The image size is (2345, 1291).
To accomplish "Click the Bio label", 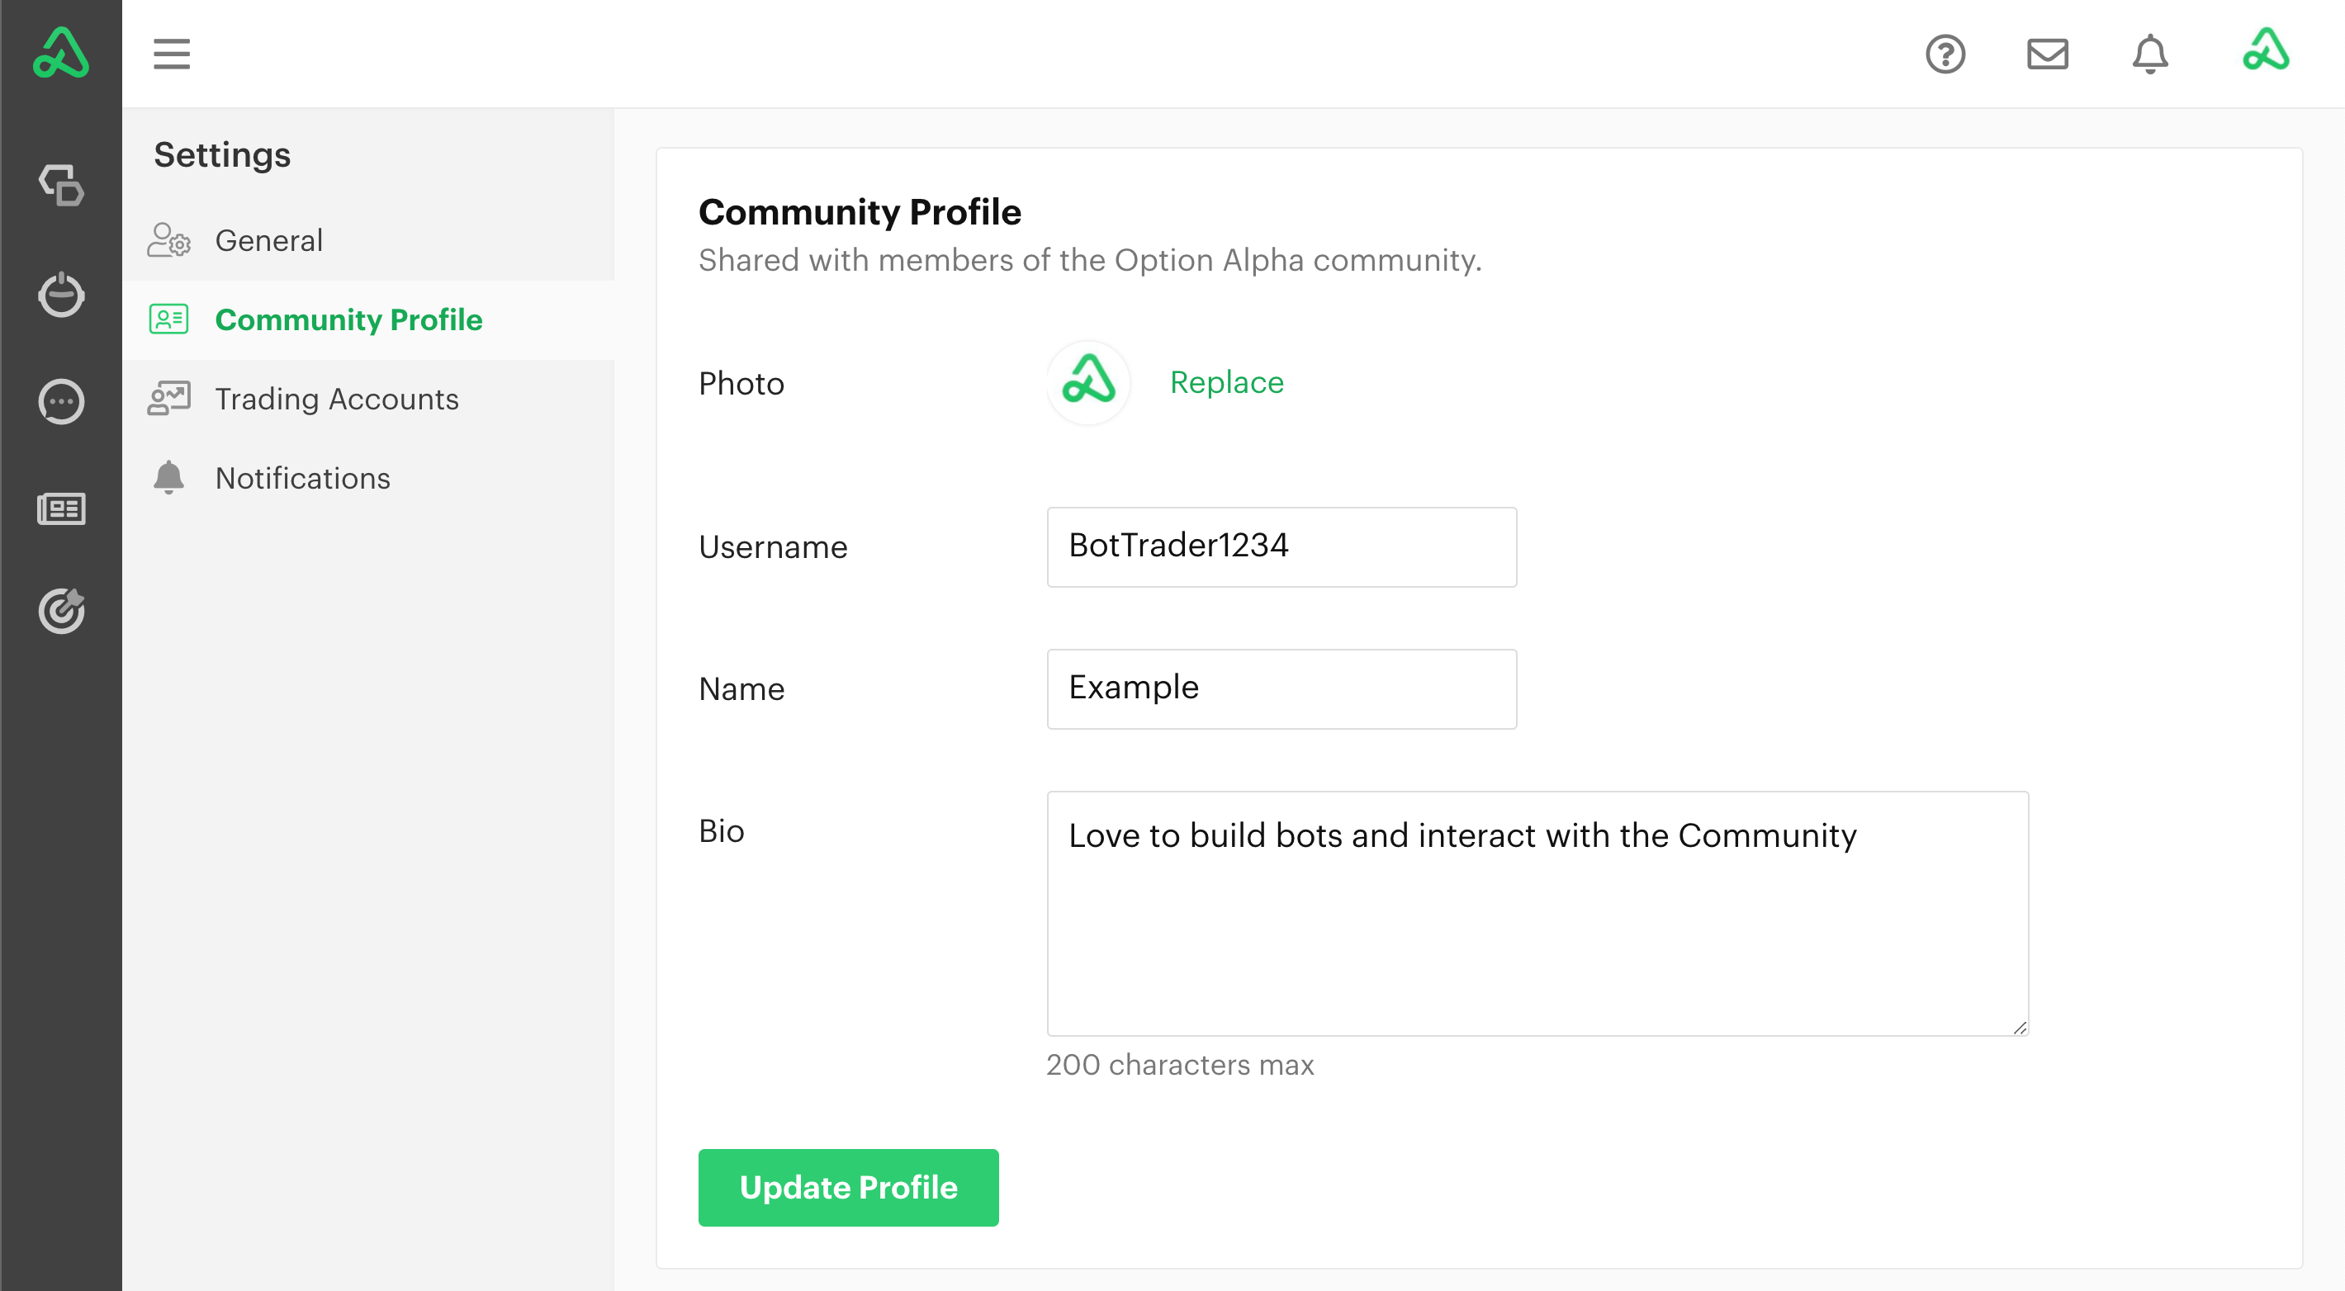I will [x=721, y=830].
